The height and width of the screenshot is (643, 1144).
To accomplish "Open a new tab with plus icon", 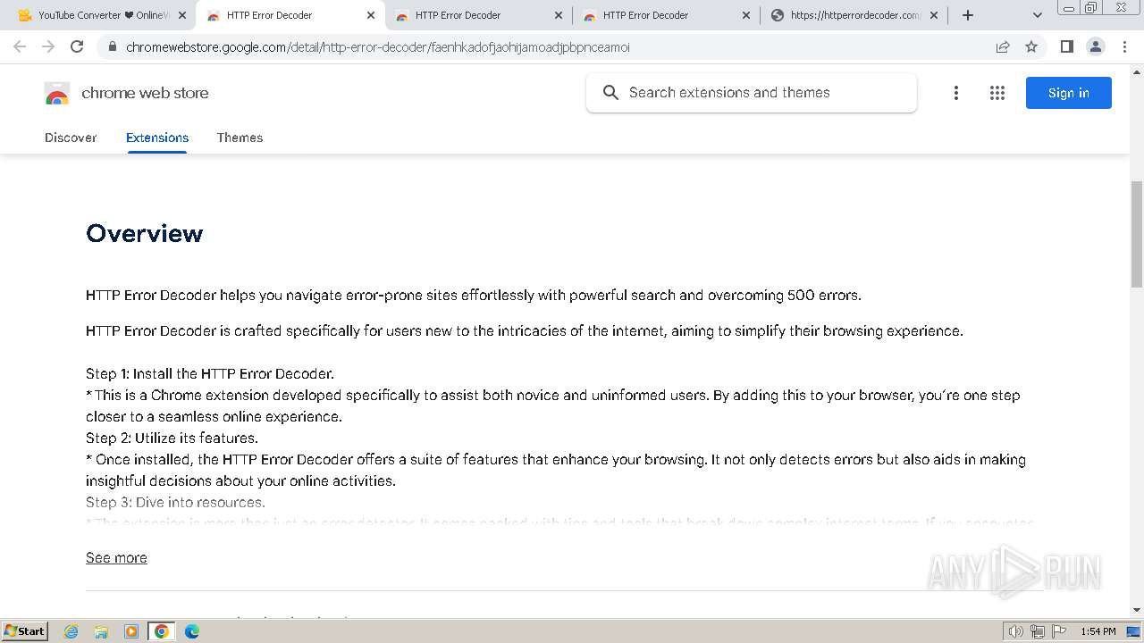I will pos(968,15).
